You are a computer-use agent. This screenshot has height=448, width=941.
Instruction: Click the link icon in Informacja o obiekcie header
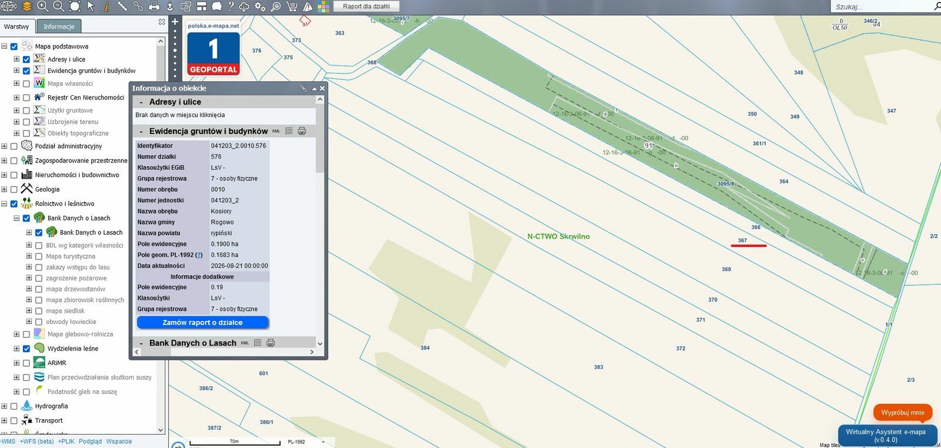(x=303, y=88)
